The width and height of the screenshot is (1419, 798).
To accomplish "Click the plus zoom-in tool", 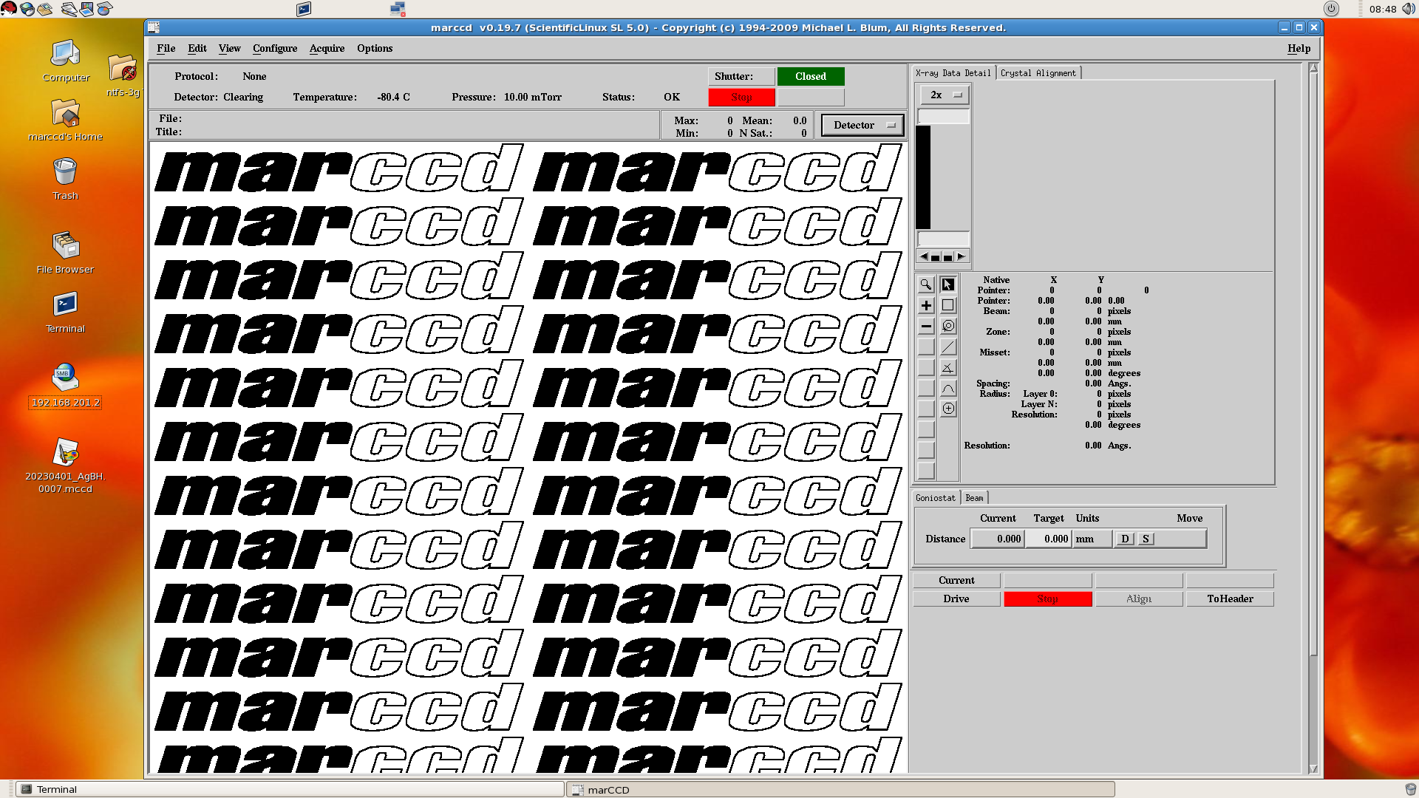I will [x=926, y=305].
